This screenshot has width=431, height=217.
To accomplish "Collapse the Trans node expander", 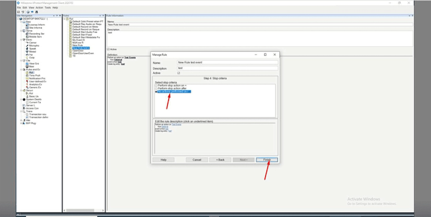I will [21, 111].
